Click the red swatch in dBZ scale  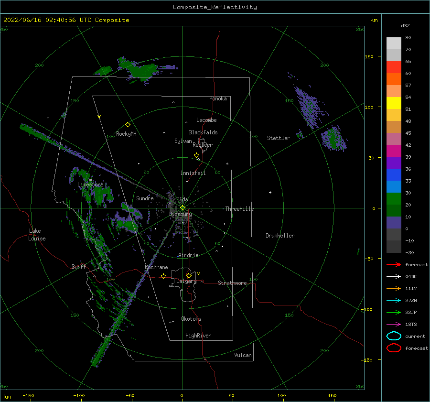pos(394,67)
